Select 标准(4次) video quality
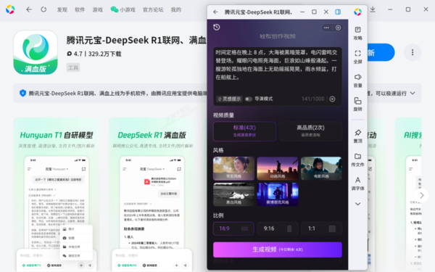The height and width of the screenshot is (272, 435). 244,131
